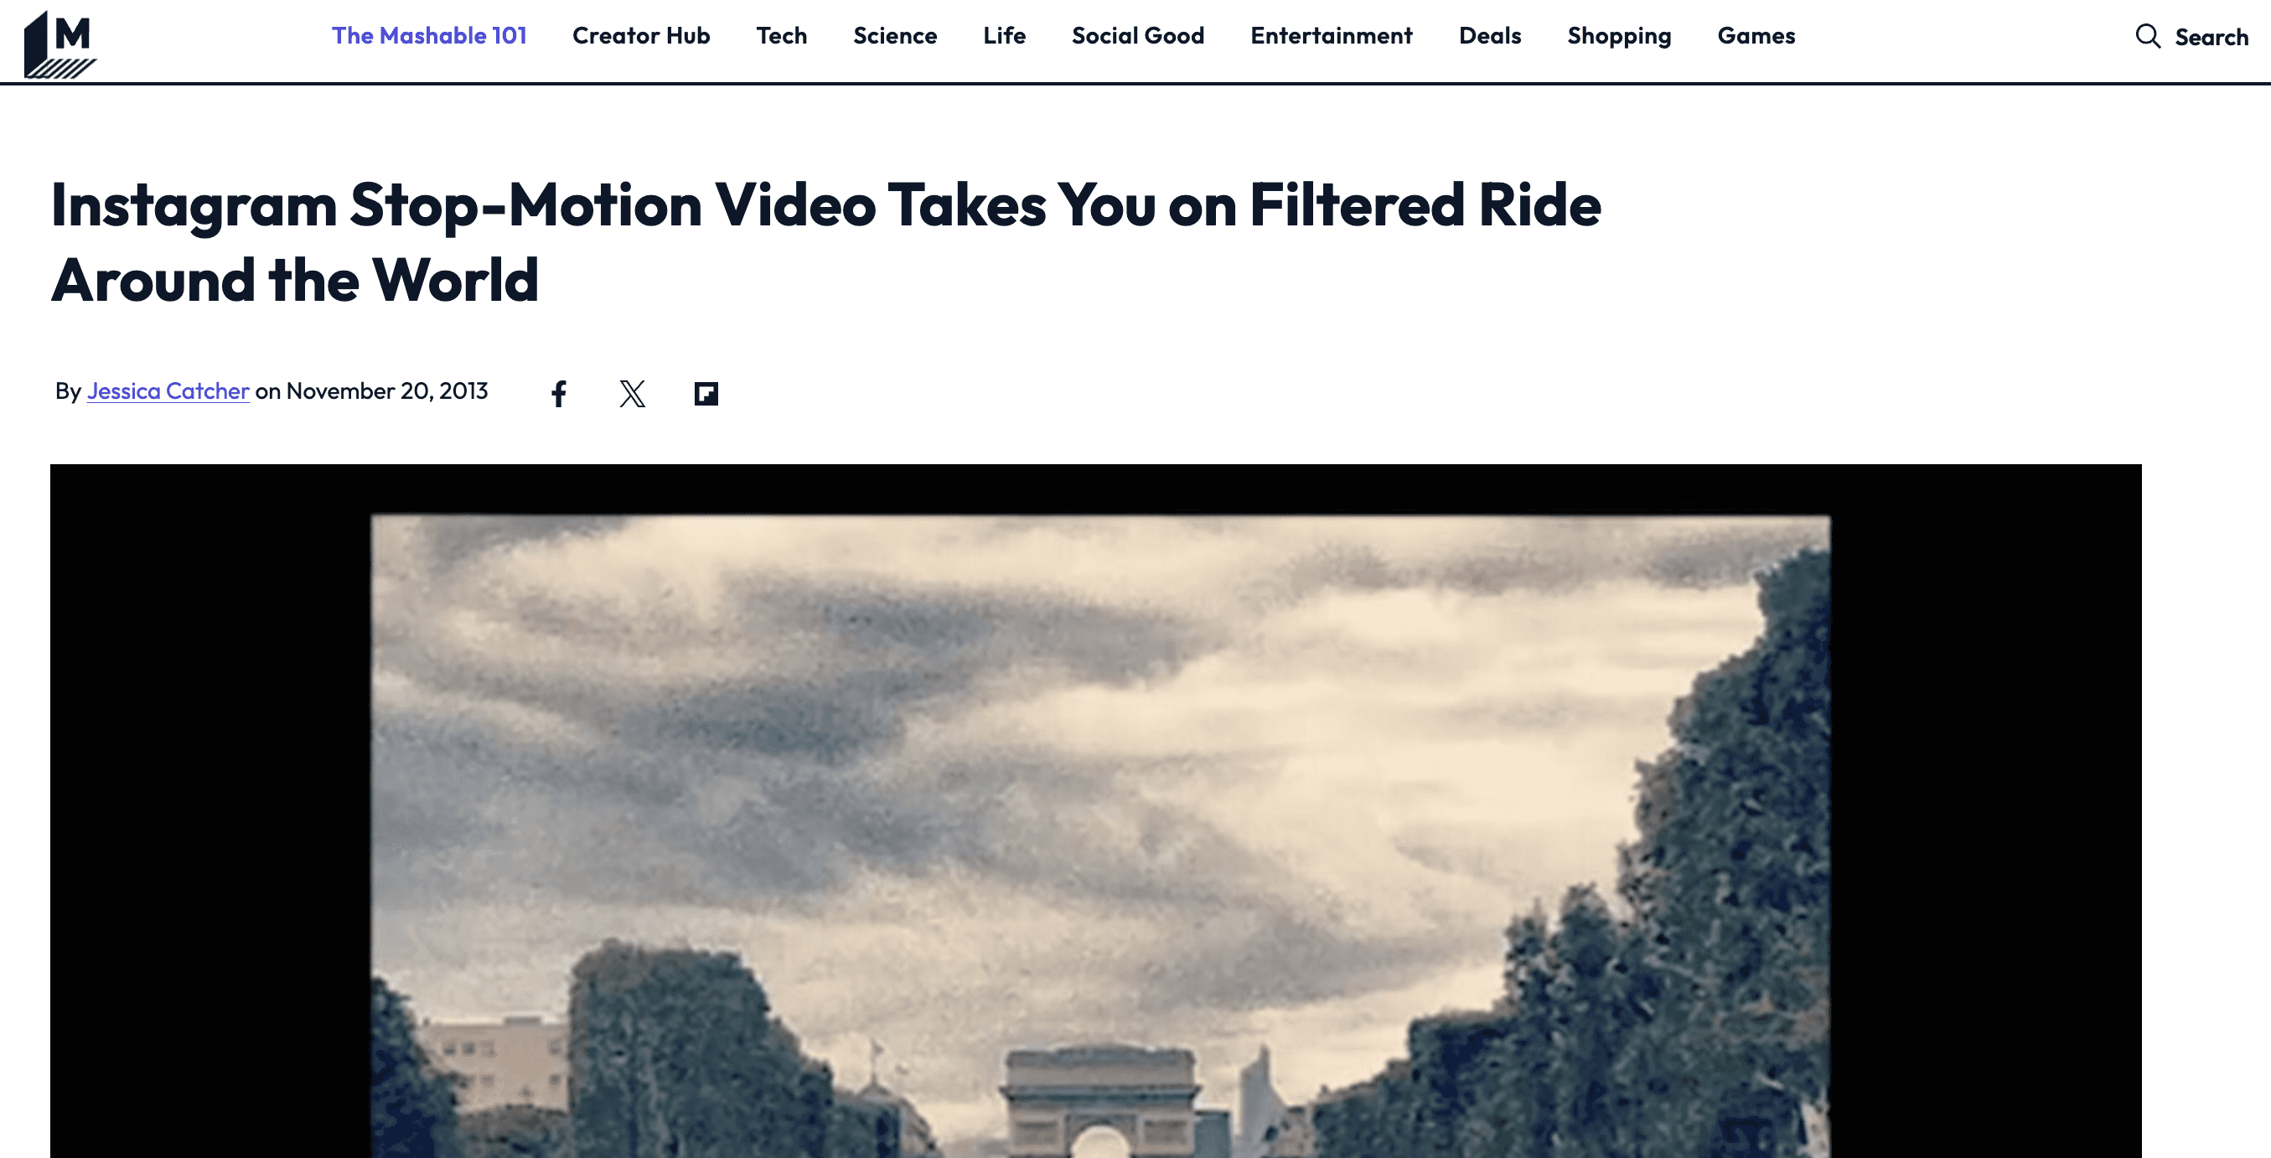Screen dimensions: 2271x1158
Task: Play the Arc de Triomphe video
Action: click(1095, 811)
